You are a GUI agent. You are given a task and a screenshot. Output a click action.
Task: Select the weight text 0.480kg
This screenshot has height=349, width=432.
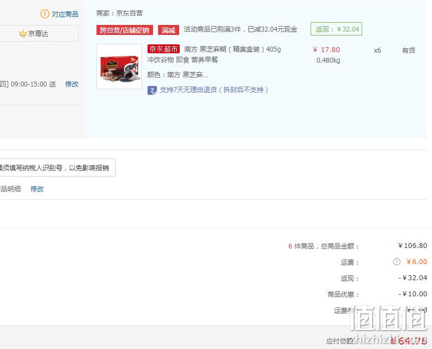328,60
